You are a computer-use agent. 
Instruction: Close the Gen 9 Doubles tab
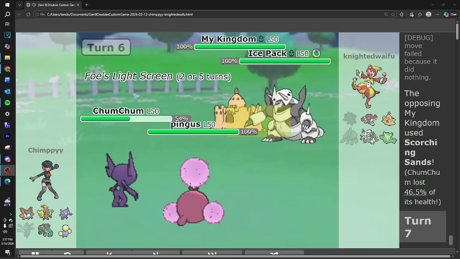78,5
